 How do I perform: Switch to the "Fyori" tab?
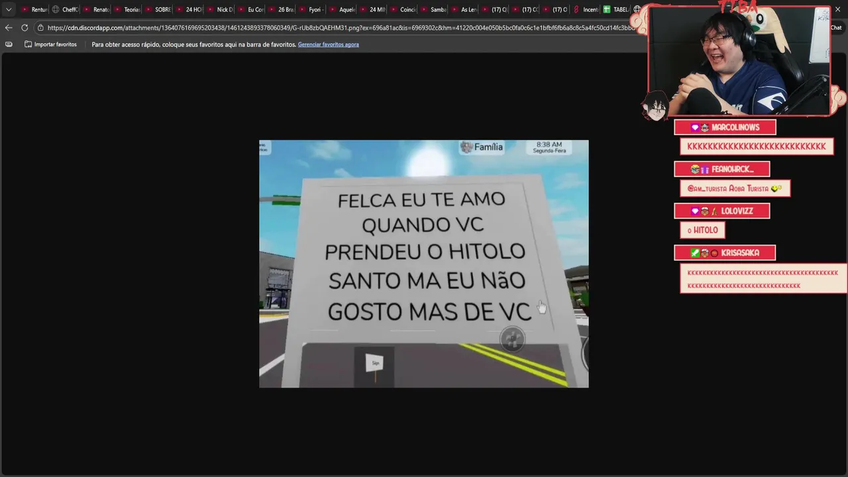(312, 9)
